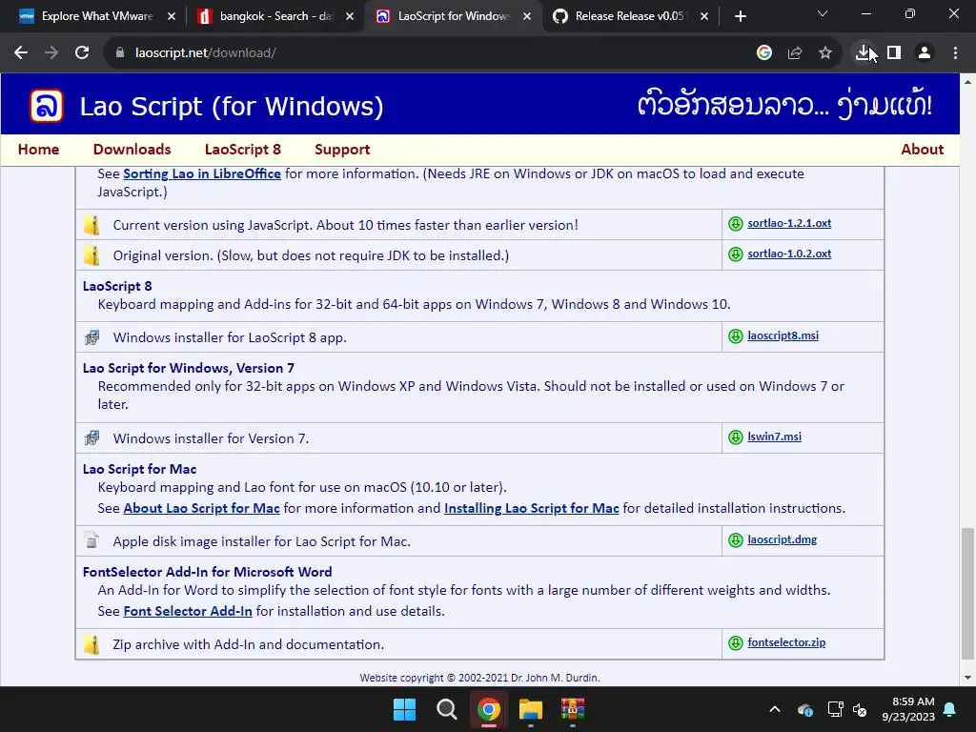Click the page vertical scrollbar thumb
The image size is (976, 732).
(967, 593)
